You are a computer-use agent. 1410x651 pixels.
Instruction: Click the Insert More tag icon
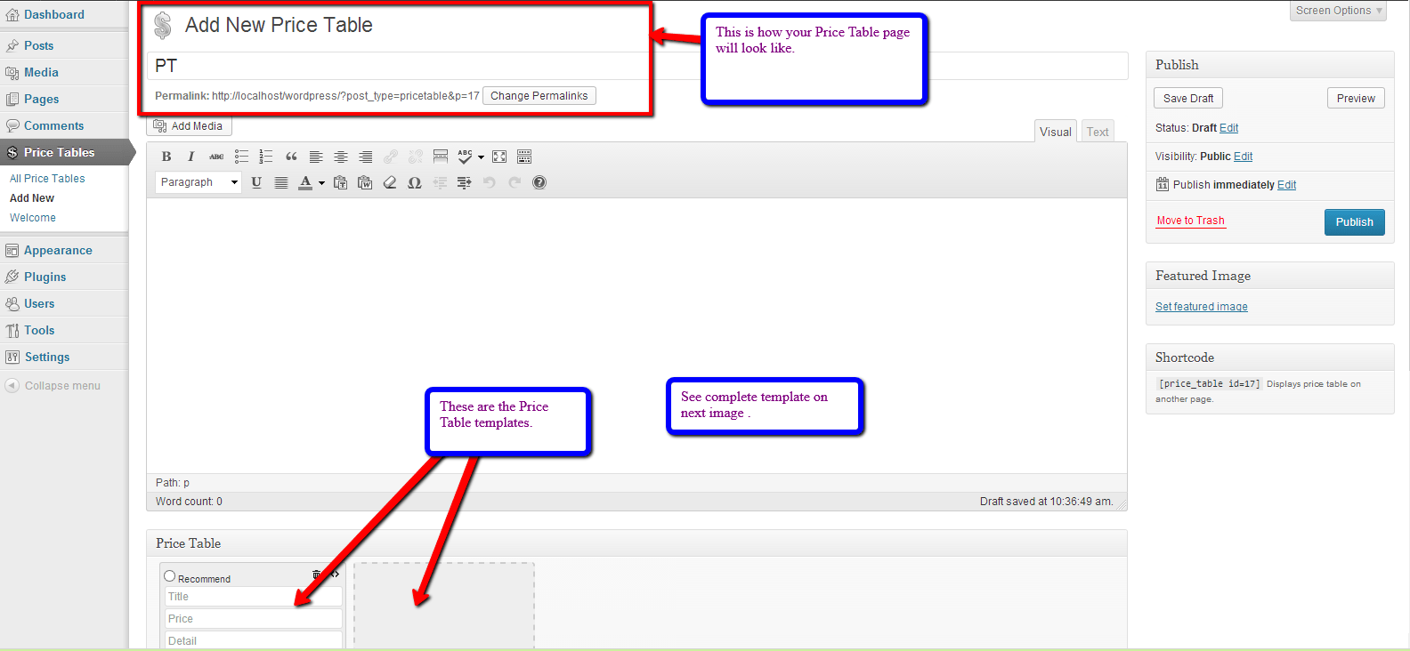coord(441,157)
